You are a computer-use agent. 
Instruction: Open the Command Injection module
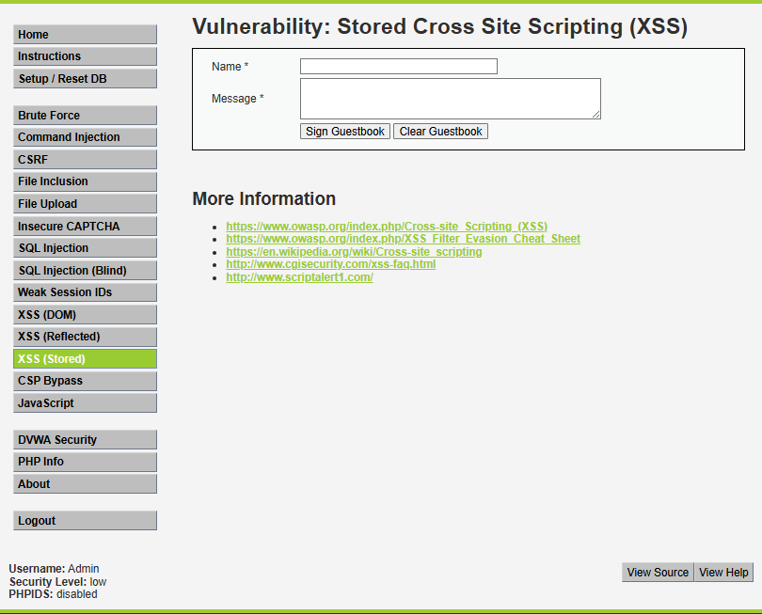pyautogui.click(x=85, y=137)
